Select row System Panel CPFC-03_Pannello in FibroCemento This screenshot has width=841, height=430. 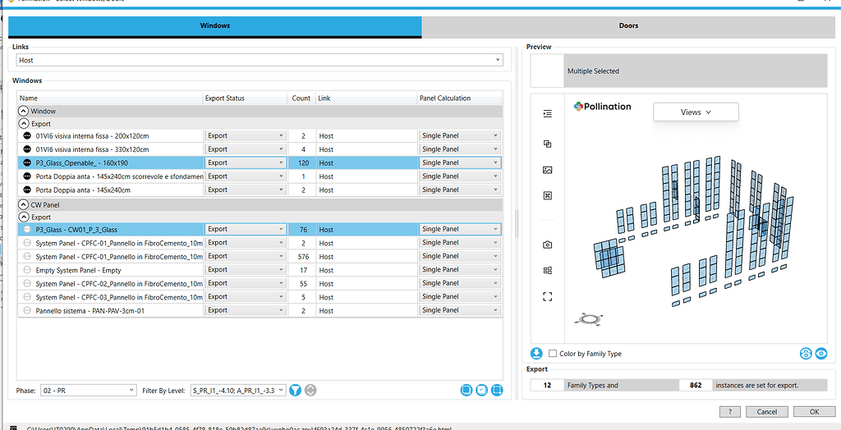point(119,297)
